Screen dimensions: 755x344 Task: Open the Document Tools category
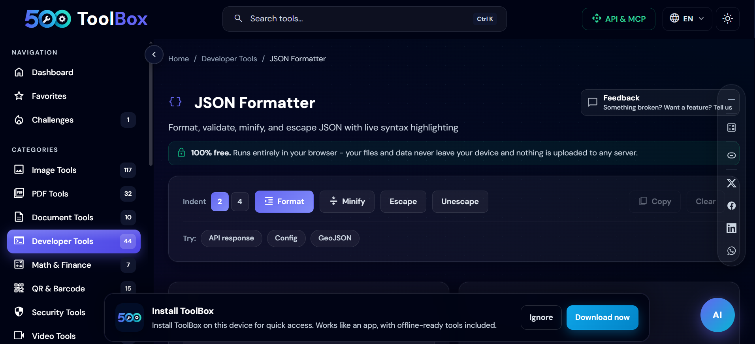tap(74, 217)
